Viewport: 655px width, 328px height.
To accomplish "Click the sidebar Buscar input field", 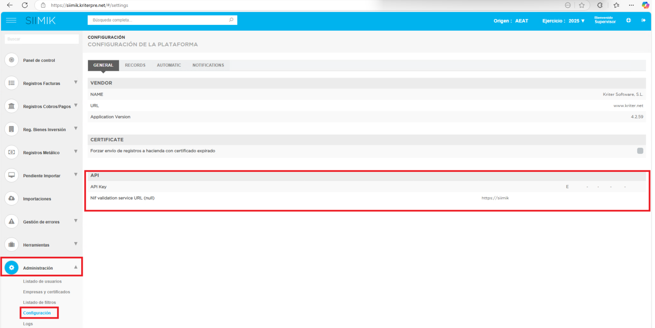I will click(x=42, y=39).
